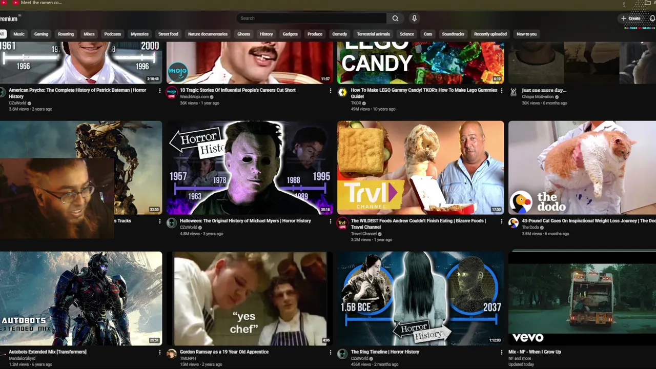Open more options for 10 Tragic Stories video
The image size is (656, 369).
tap(330, 91)
